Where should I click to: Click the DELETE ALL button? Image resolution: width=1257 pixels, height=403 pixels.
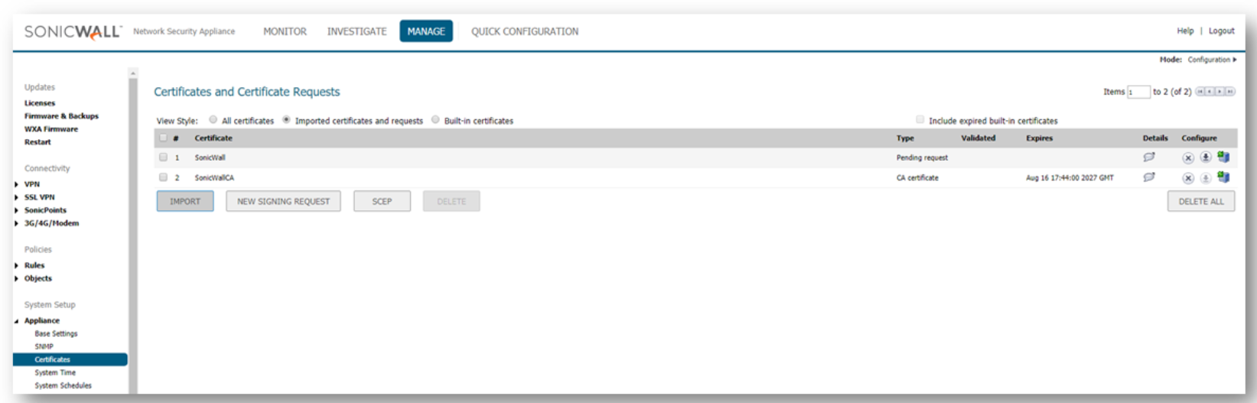coord(1201,201)
